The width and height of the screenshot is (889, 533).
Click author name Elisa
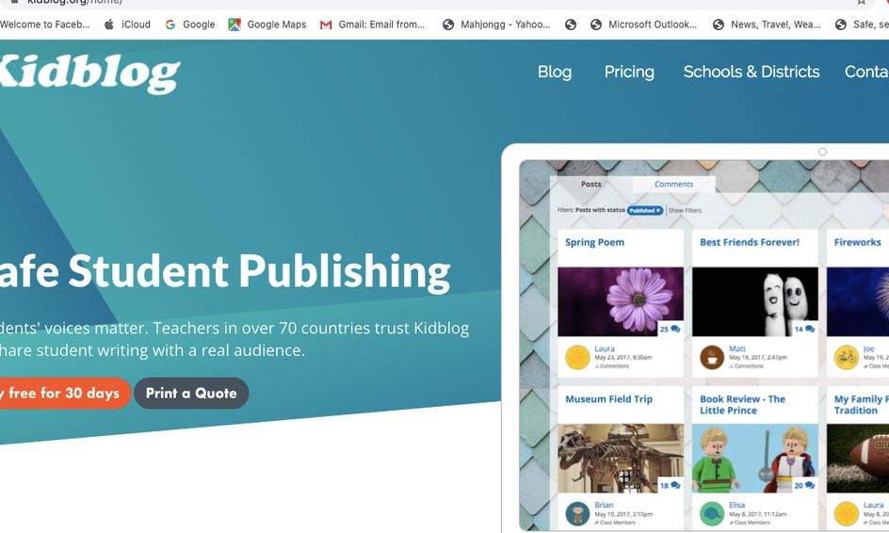(x=737, y=505)
